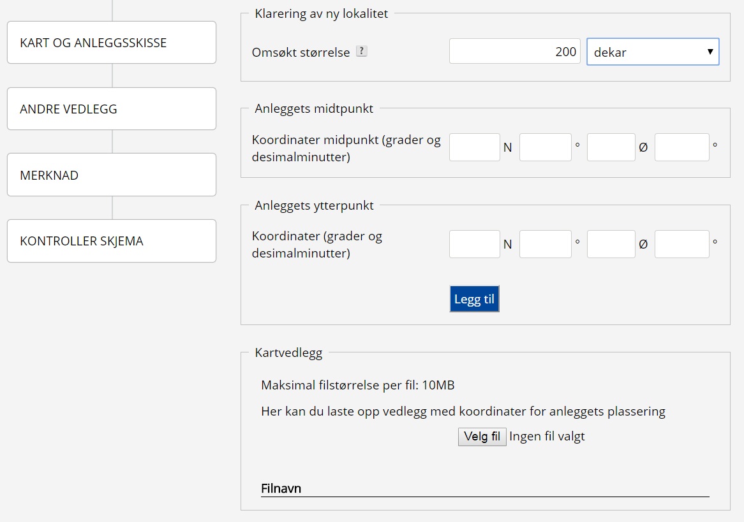744x522 pixels.
Task: Open the dekar unit dropdown
Action: [652, 52]
